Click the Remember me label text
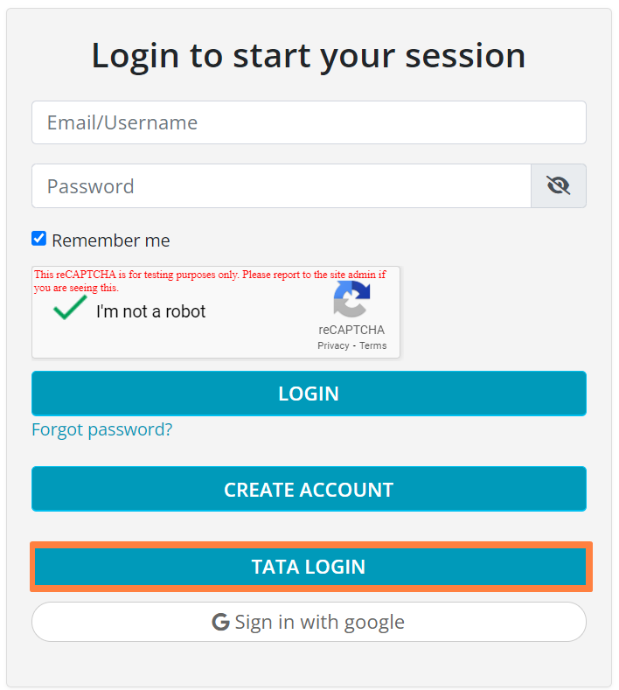This screenshot has width=619, height=690. [x=111, y=240]
